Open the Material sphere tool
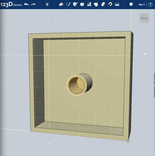 click(131, 4)
